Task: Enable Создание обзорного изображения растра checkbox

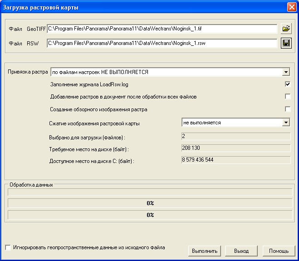Action: [x=287, y=109]
